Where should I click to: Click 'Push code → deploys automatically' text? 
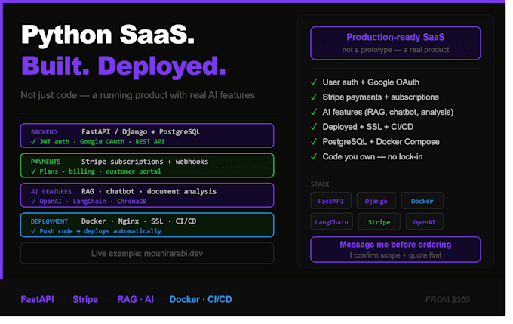(x=100, y=231)
